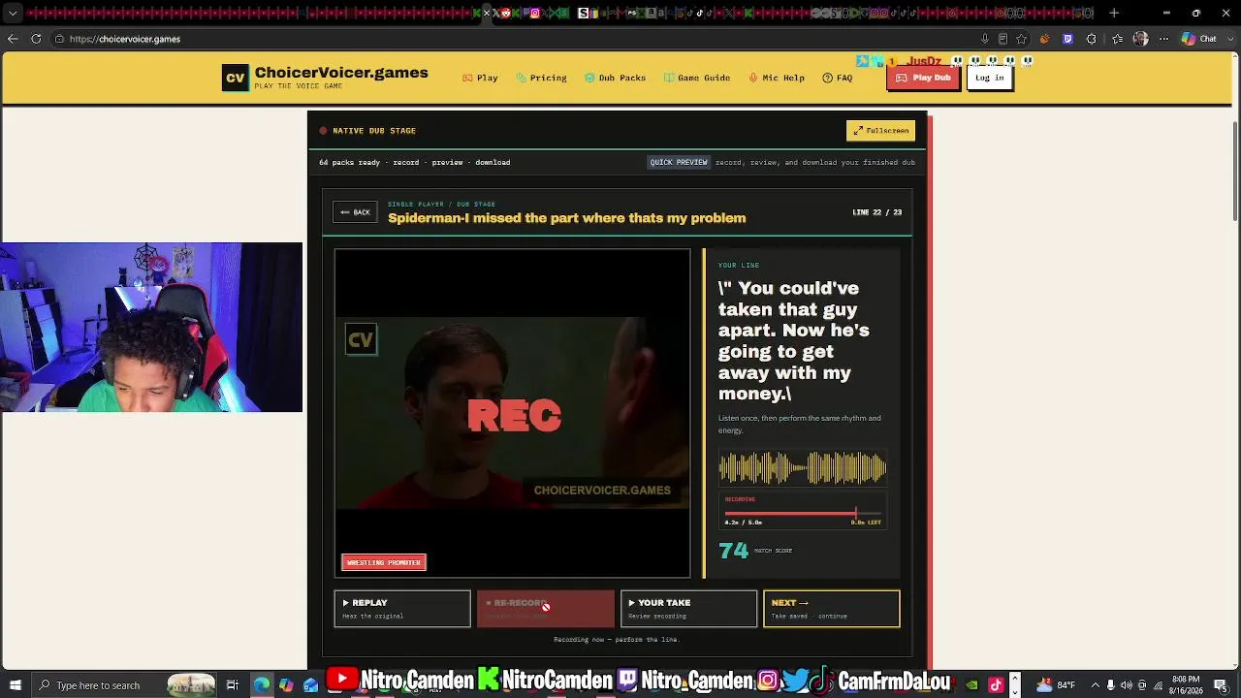The width and height of the screenshot is (1241, 698).
Task: Click the volume icon in the system tray
Action: (x=1126, y=685)
